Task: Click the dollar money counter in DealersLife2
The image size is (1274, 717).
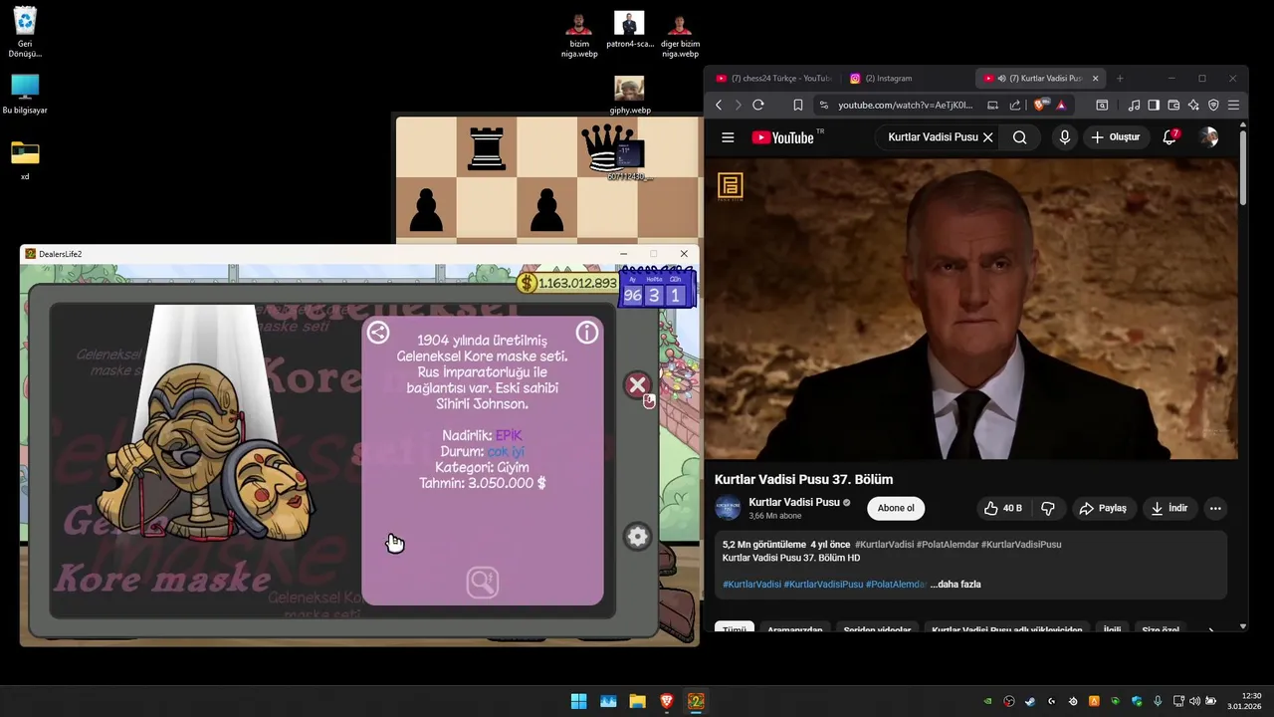Action: click(x=568, y=283)
